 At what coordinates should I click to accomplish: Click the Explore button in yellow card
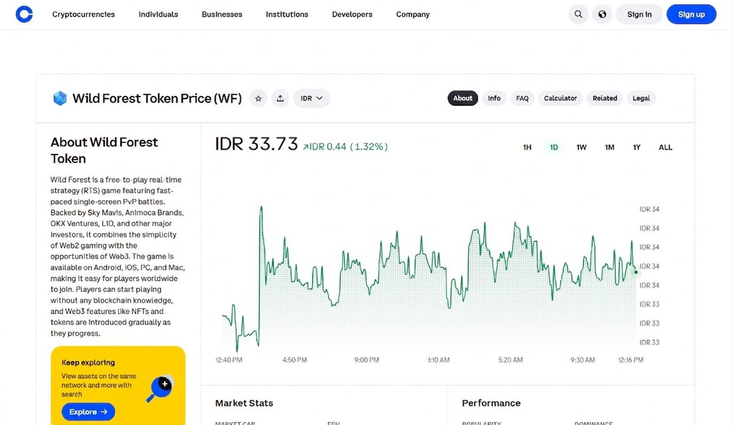[88, 412]
